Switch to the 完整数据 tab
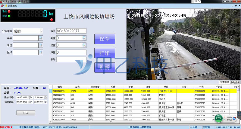 pyautogui.click(x=224, y=82)
